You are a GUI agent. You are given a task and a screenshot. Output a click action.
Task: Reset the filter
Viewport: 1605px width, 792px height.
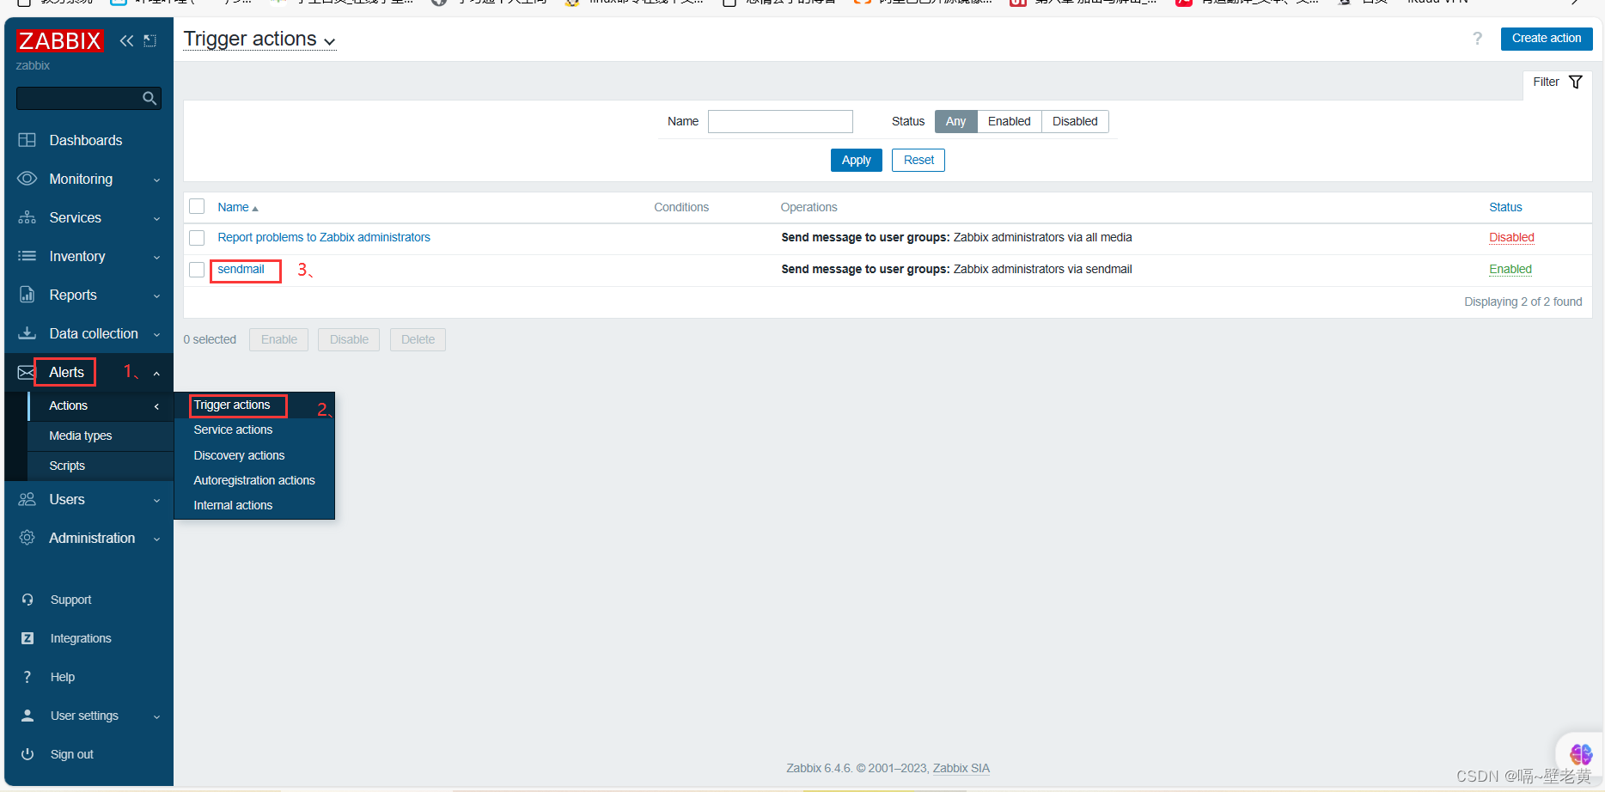click(918, 160)
